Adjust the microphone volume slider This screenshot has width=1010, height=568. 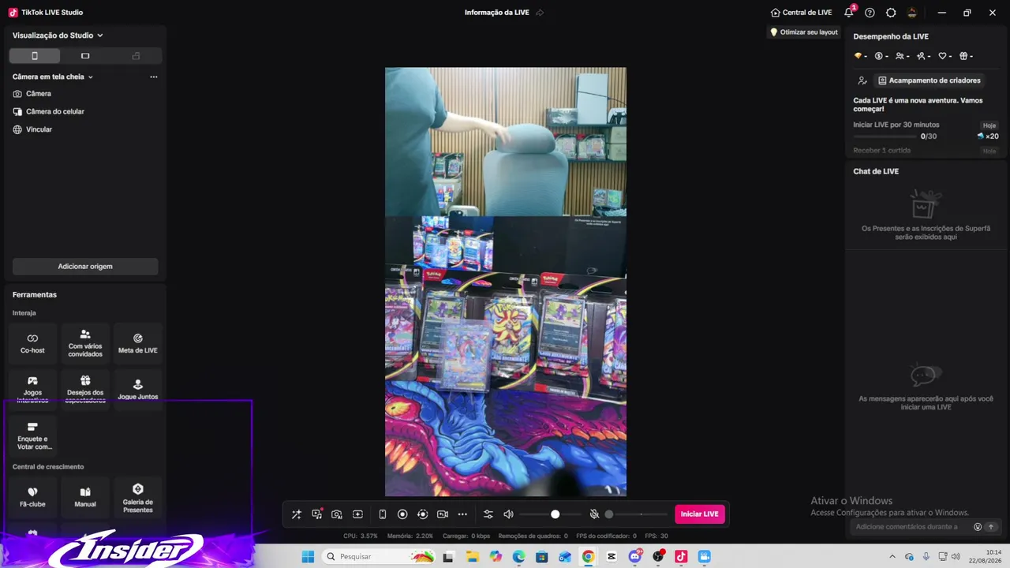(636, 514)
